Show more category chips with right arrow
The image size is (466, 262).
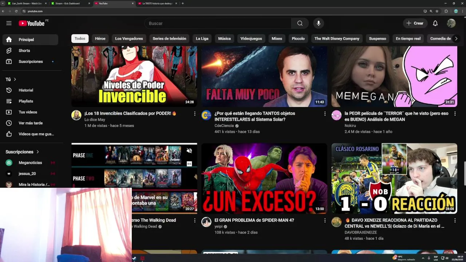click(x=456, y=39)
